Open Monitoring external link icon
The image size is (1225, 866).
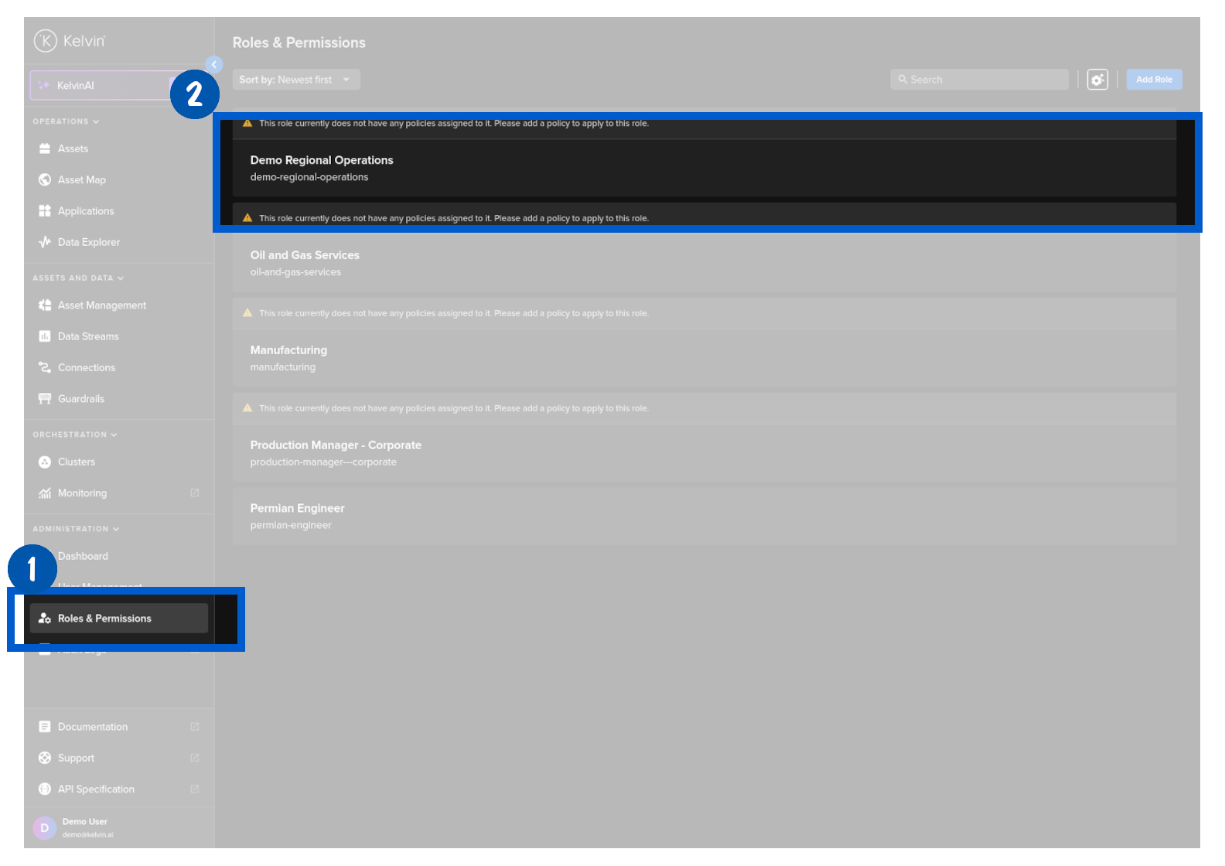pos(195,493)
